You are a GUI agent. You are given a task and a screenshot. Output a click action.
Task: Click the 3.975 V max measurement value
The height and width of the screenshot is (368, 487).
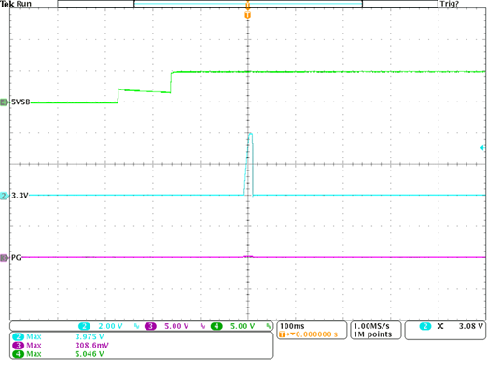click(90, 336)
